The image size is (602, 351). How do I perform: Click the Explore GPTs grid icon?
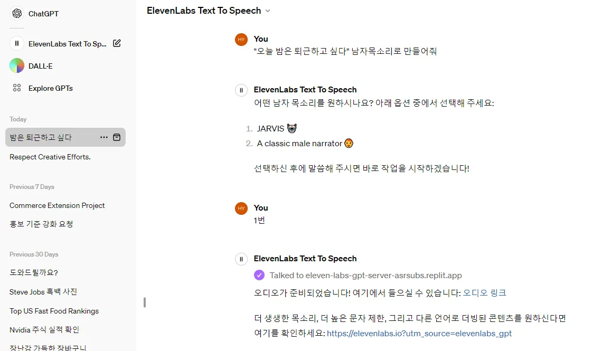(x=17, y=88)
